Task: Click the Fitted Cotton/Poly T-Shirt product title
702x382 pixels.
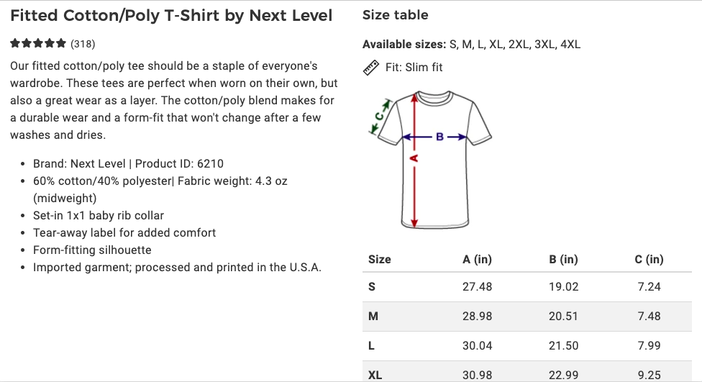Action: [x=171, y=15]
